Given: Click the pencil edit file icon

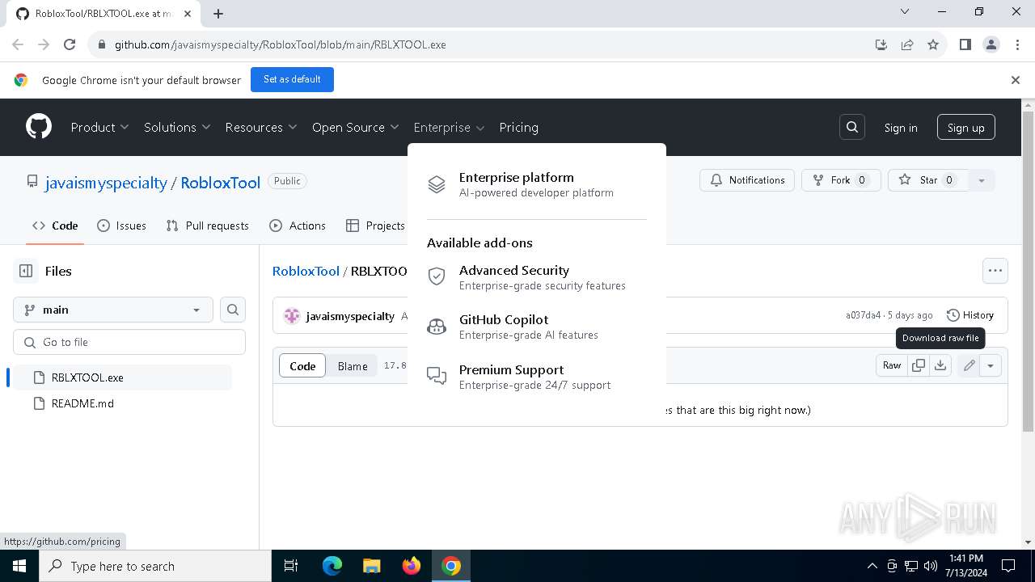Looking at the screenshot, I should pos(969,365).
